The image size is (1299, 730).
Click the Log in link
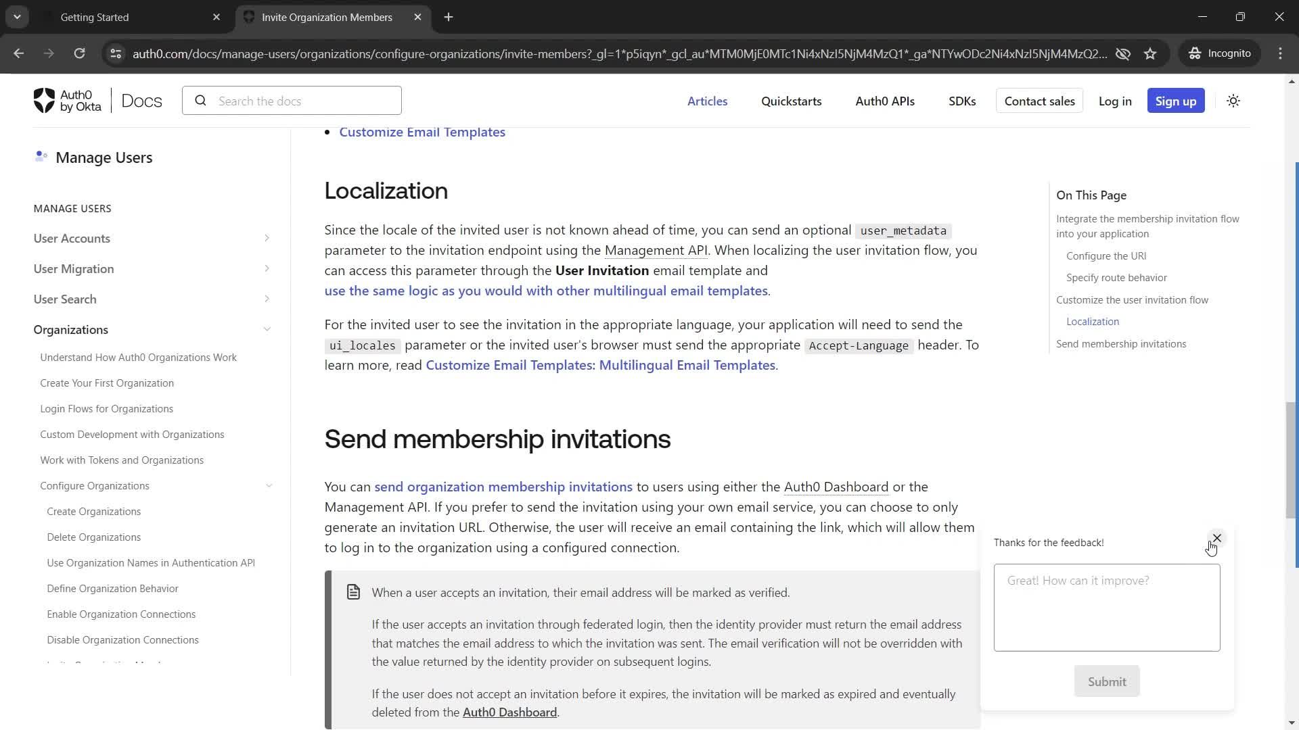(1114, 101)
